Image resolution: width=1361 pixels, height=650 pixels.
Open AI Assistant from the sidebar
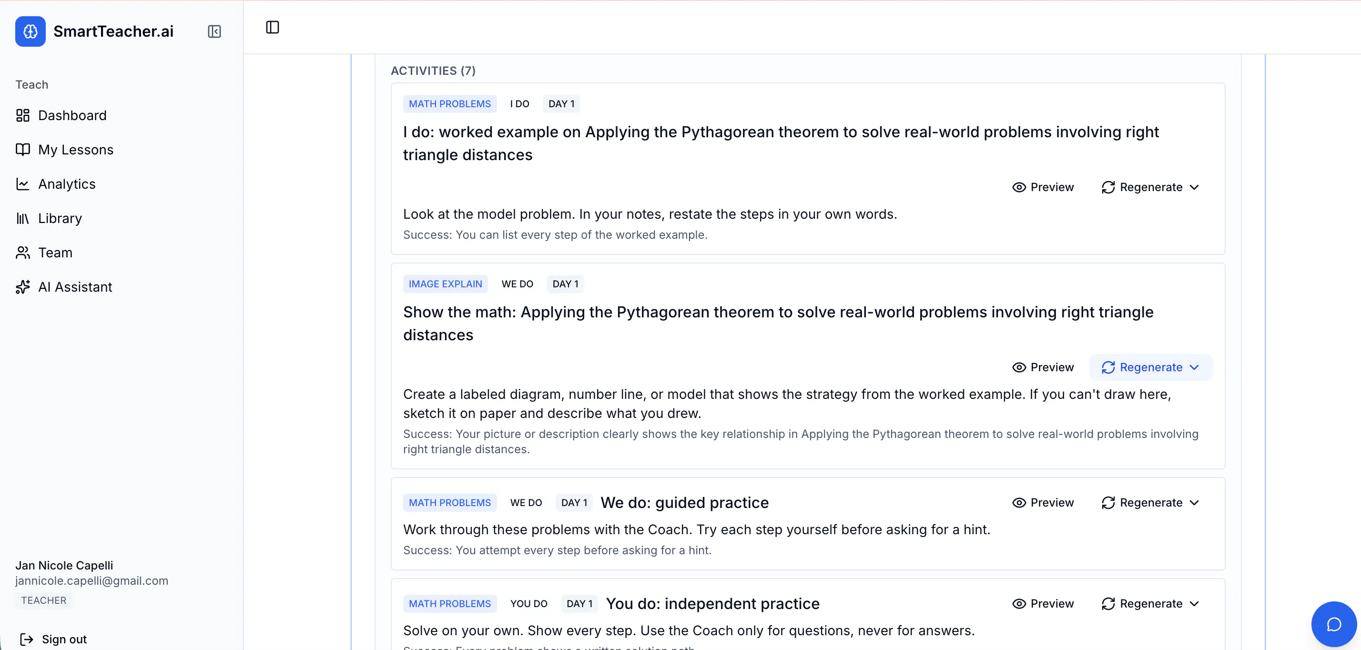pos(75,287)
